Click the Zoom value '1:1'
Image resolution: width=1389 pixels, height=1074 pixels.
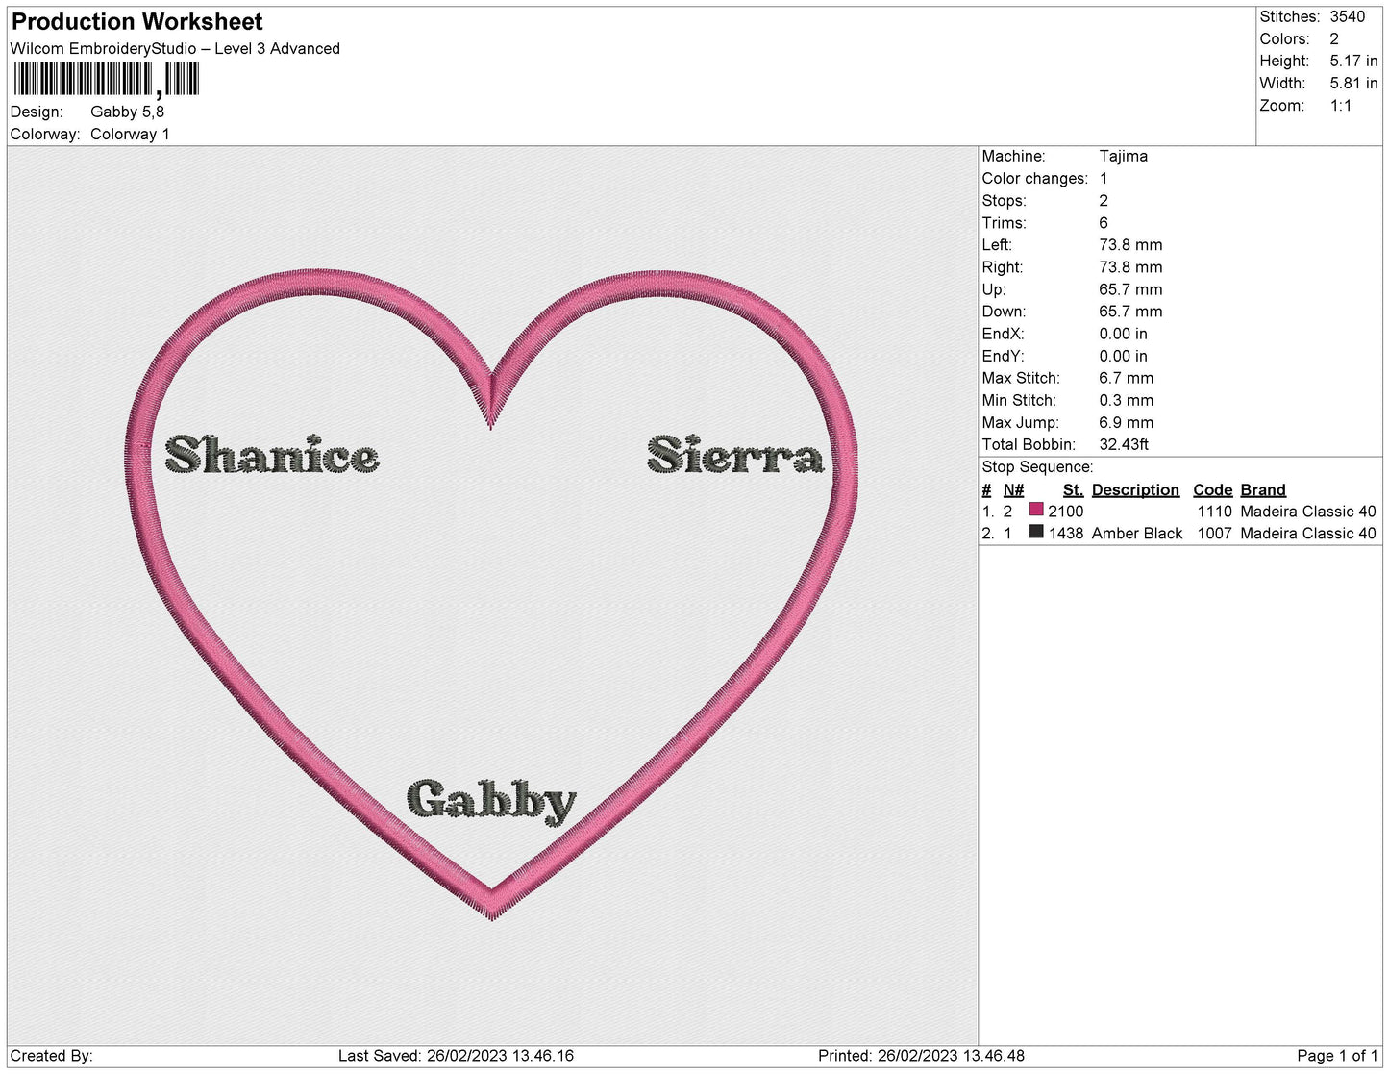coord(1341,106)
